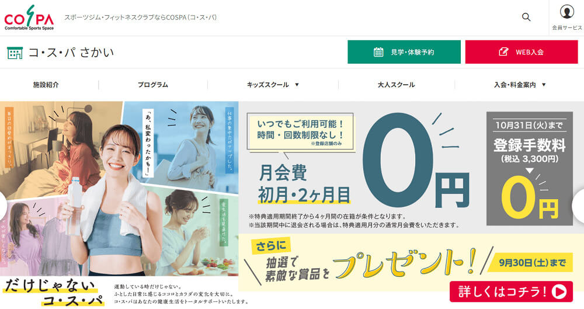The height and width of the screenshot is (309, 584).
Task: Expand キッズスクール dropdown arrow
Action: (297, 85)
